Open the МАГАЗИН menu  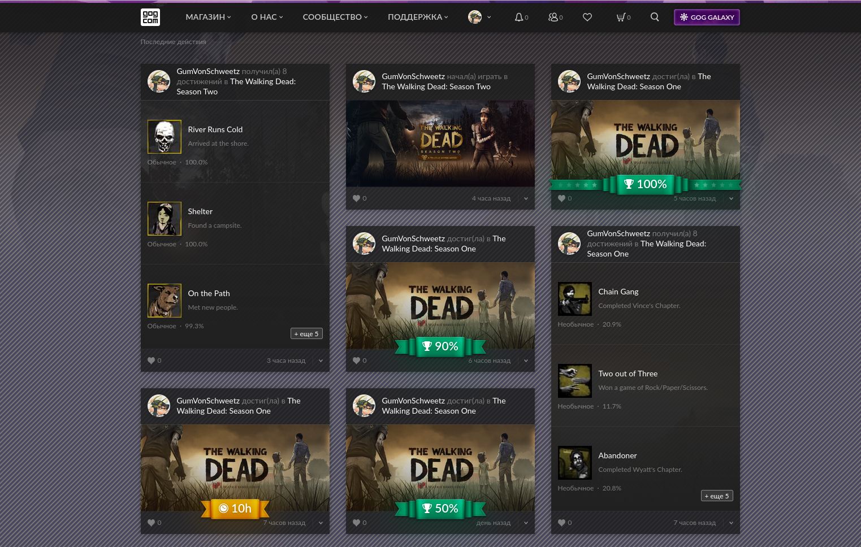(208, 17)
